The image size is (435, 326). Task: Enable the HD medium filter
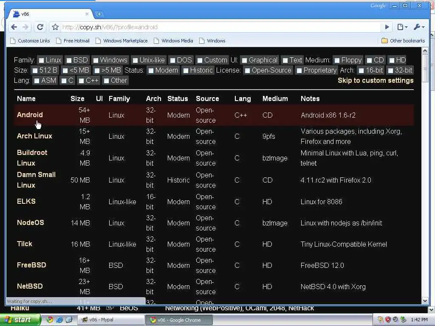(392, 60)
